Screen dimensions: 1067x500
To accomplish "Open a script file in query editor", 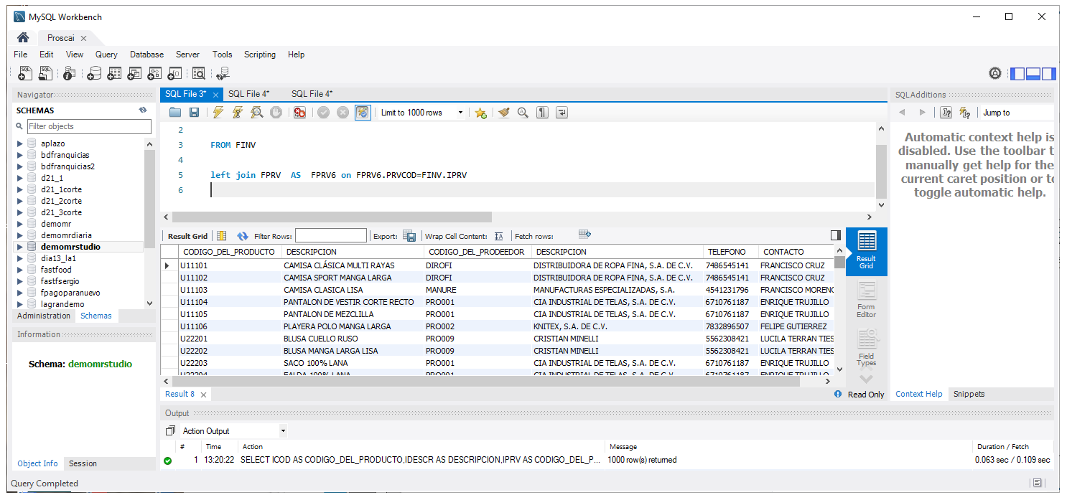I will pyautogui.click(x=175, y=113).
